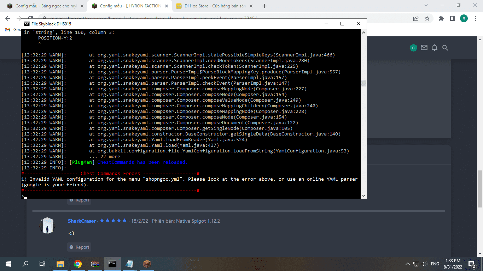Viewport: 483px width, 271px height.
Task: Click Chrome's back navigation arrow
Action: [x=8, y=18]
